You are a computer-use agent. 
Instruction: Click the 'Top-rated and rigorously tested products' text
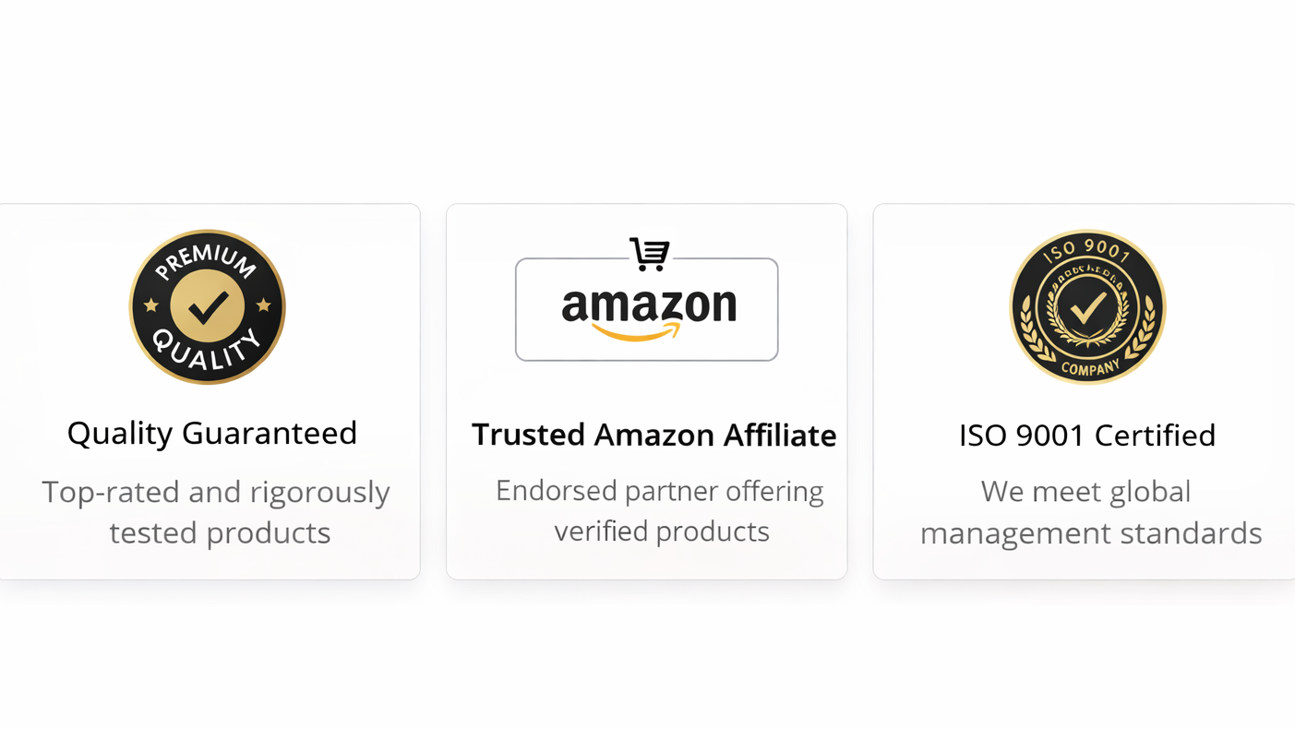(216, 512)
